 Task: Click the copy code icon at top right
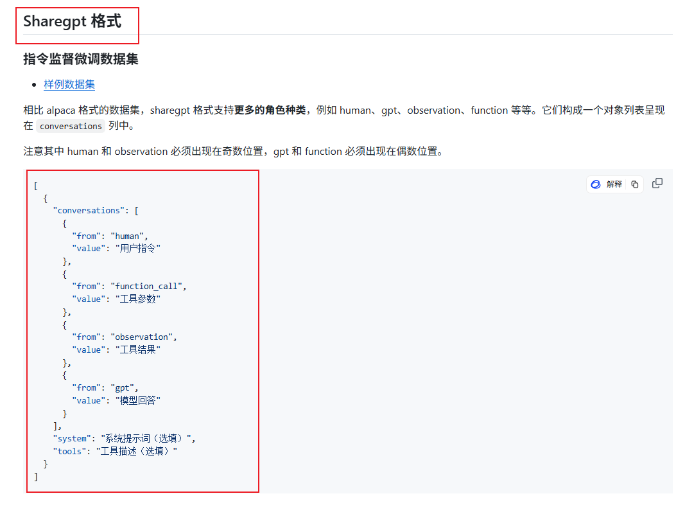(657, 182)
